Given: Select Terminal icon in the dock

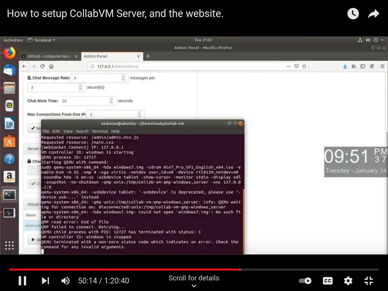Looking at the screenshot, I should tap(9, 195).
